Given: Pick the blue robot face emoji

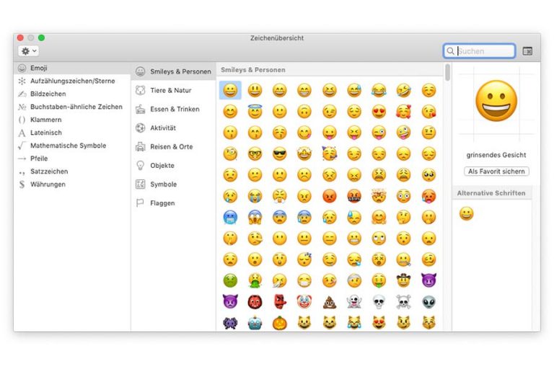Looking at the screenshot, I should click(255, 323).
